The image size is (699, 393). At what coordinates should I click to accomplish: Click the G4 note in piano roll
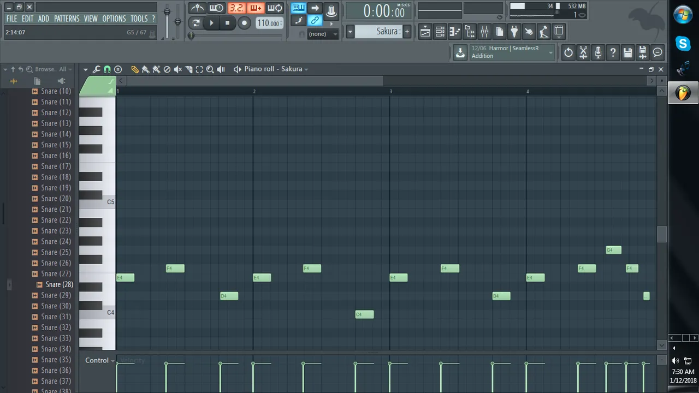[613, 250]
